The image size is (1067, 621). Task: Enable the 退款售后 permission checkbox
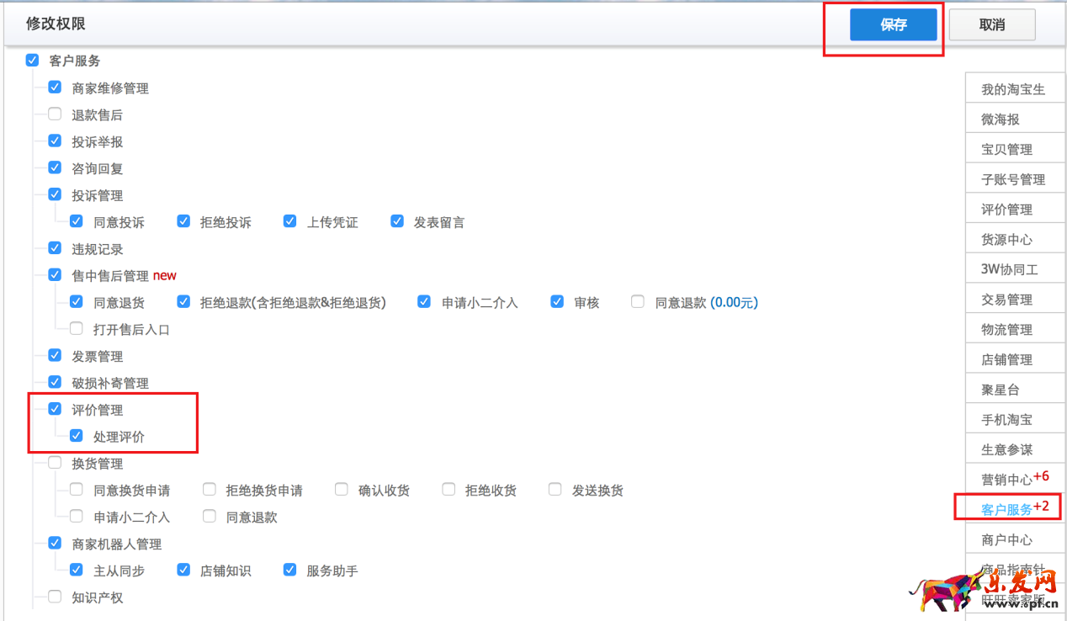(54, 114)
